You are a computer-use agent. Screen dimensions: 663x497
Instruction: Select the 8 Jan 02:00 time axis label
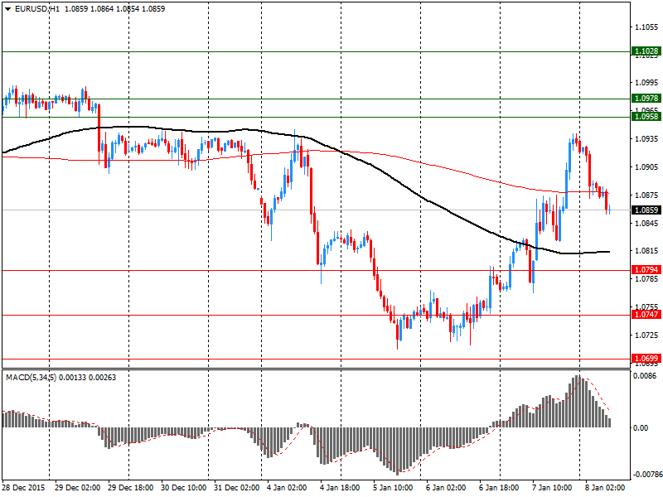coord(605,488)
